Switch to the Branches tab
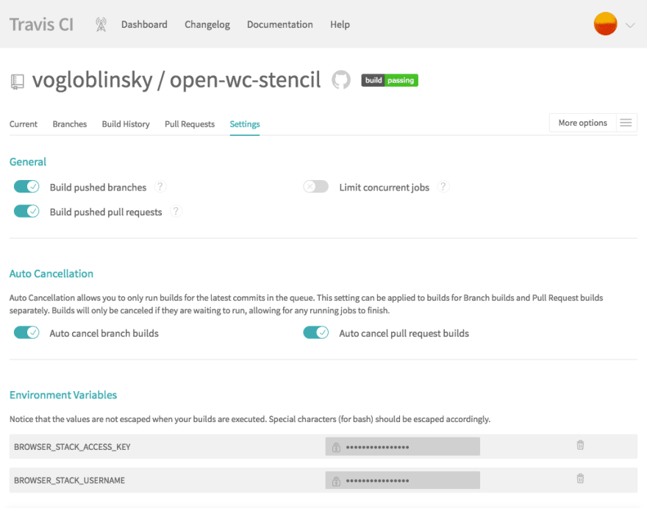The height and width of the screenshot is (508, 647). 70,124
